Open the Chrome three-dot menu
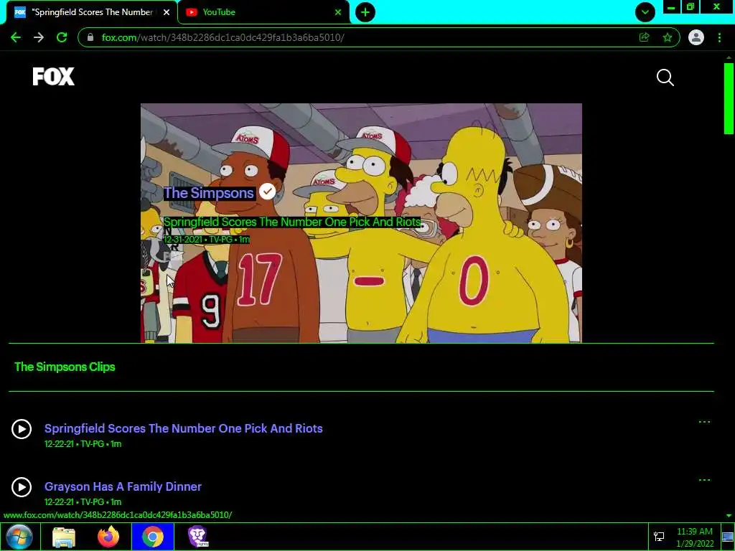735x551 pixels. tap(719, 37)
